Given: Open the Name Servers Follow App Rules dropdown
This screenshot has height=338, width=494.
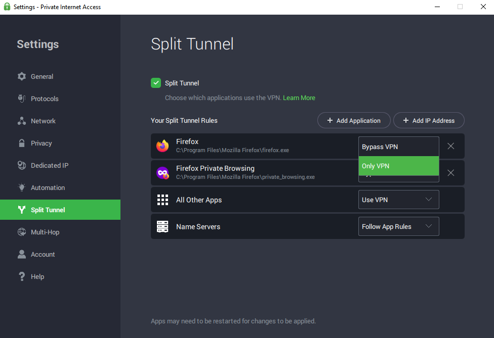Looking at the screenshot, I should coord(398,226).
